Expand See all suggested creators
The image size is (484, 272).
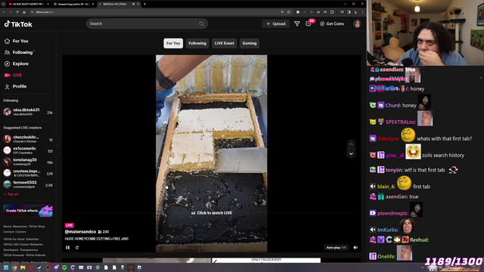tap(11, 194)
